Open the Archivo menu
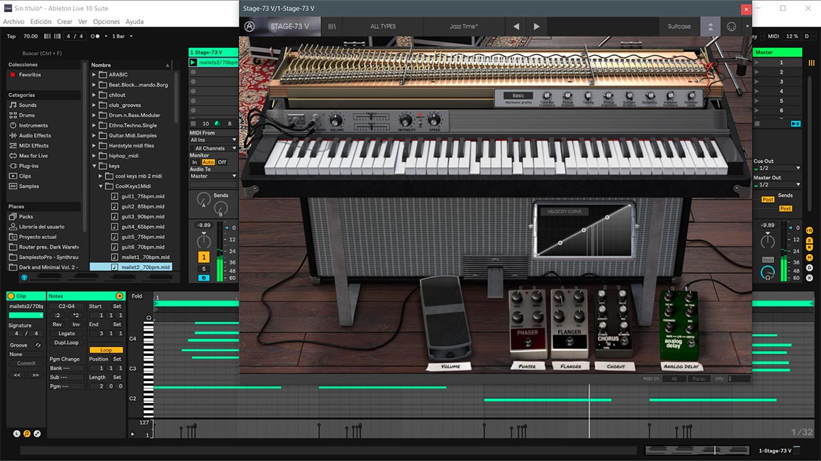 click(14, 22)
